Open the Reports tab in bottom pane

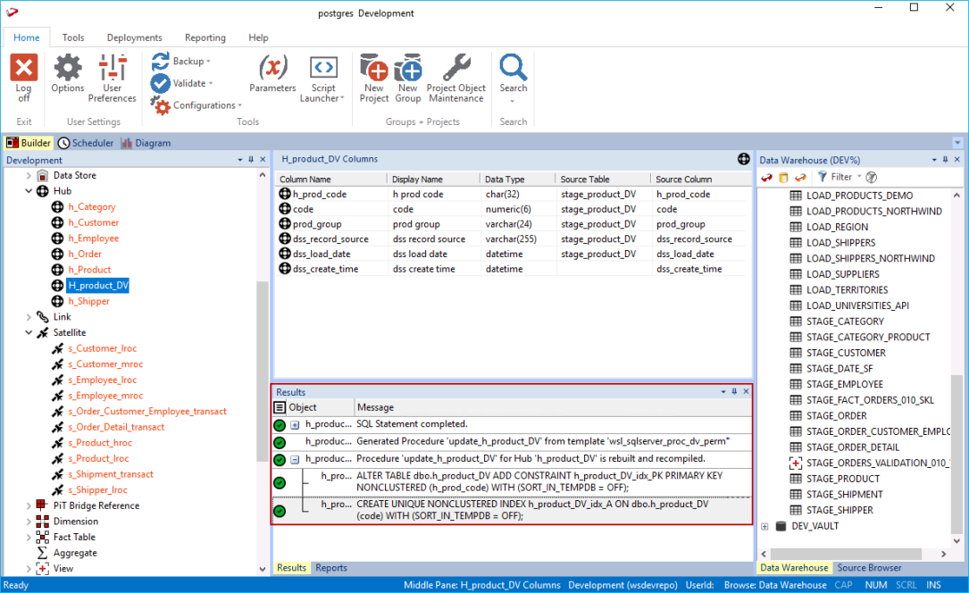tap(331, 568)
